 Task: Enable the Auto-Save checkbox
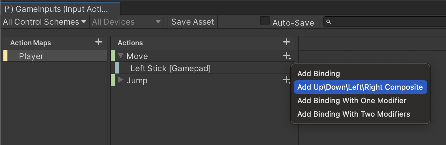point(265,21)
